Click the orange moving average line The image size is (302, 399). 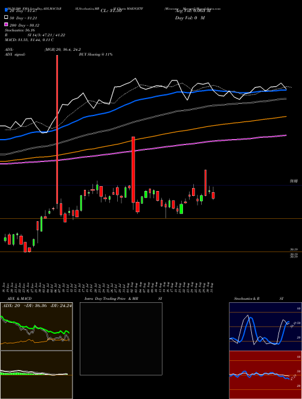pos(143,138)
